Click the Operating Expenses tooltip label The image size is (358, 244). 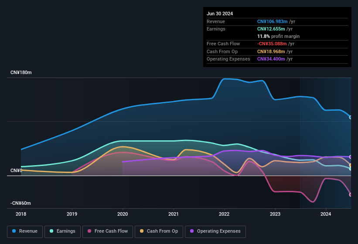[x=228, y=59]
